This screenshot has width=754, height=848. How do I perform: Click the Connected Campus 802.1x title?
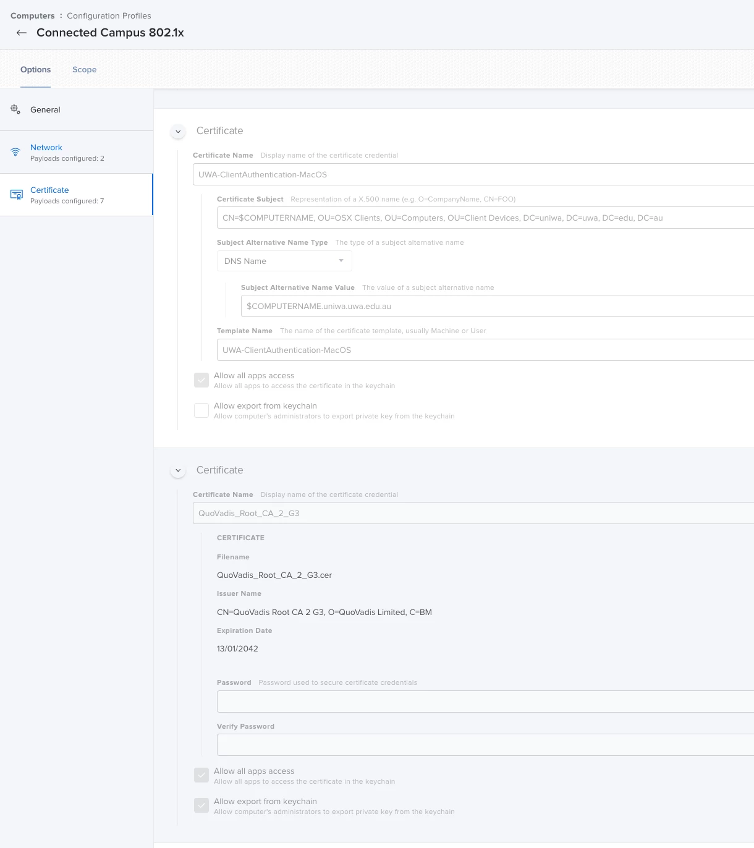pos(110,33)
